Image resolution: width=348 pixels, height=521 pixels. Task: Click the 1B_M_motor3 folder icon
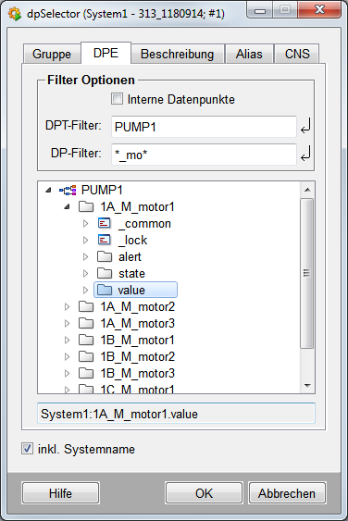(x=86, y=373)
